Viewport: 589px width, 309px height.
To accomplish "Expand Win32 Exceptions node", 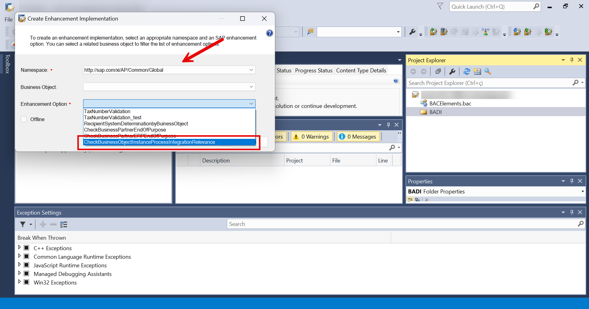I will point(19,282).
